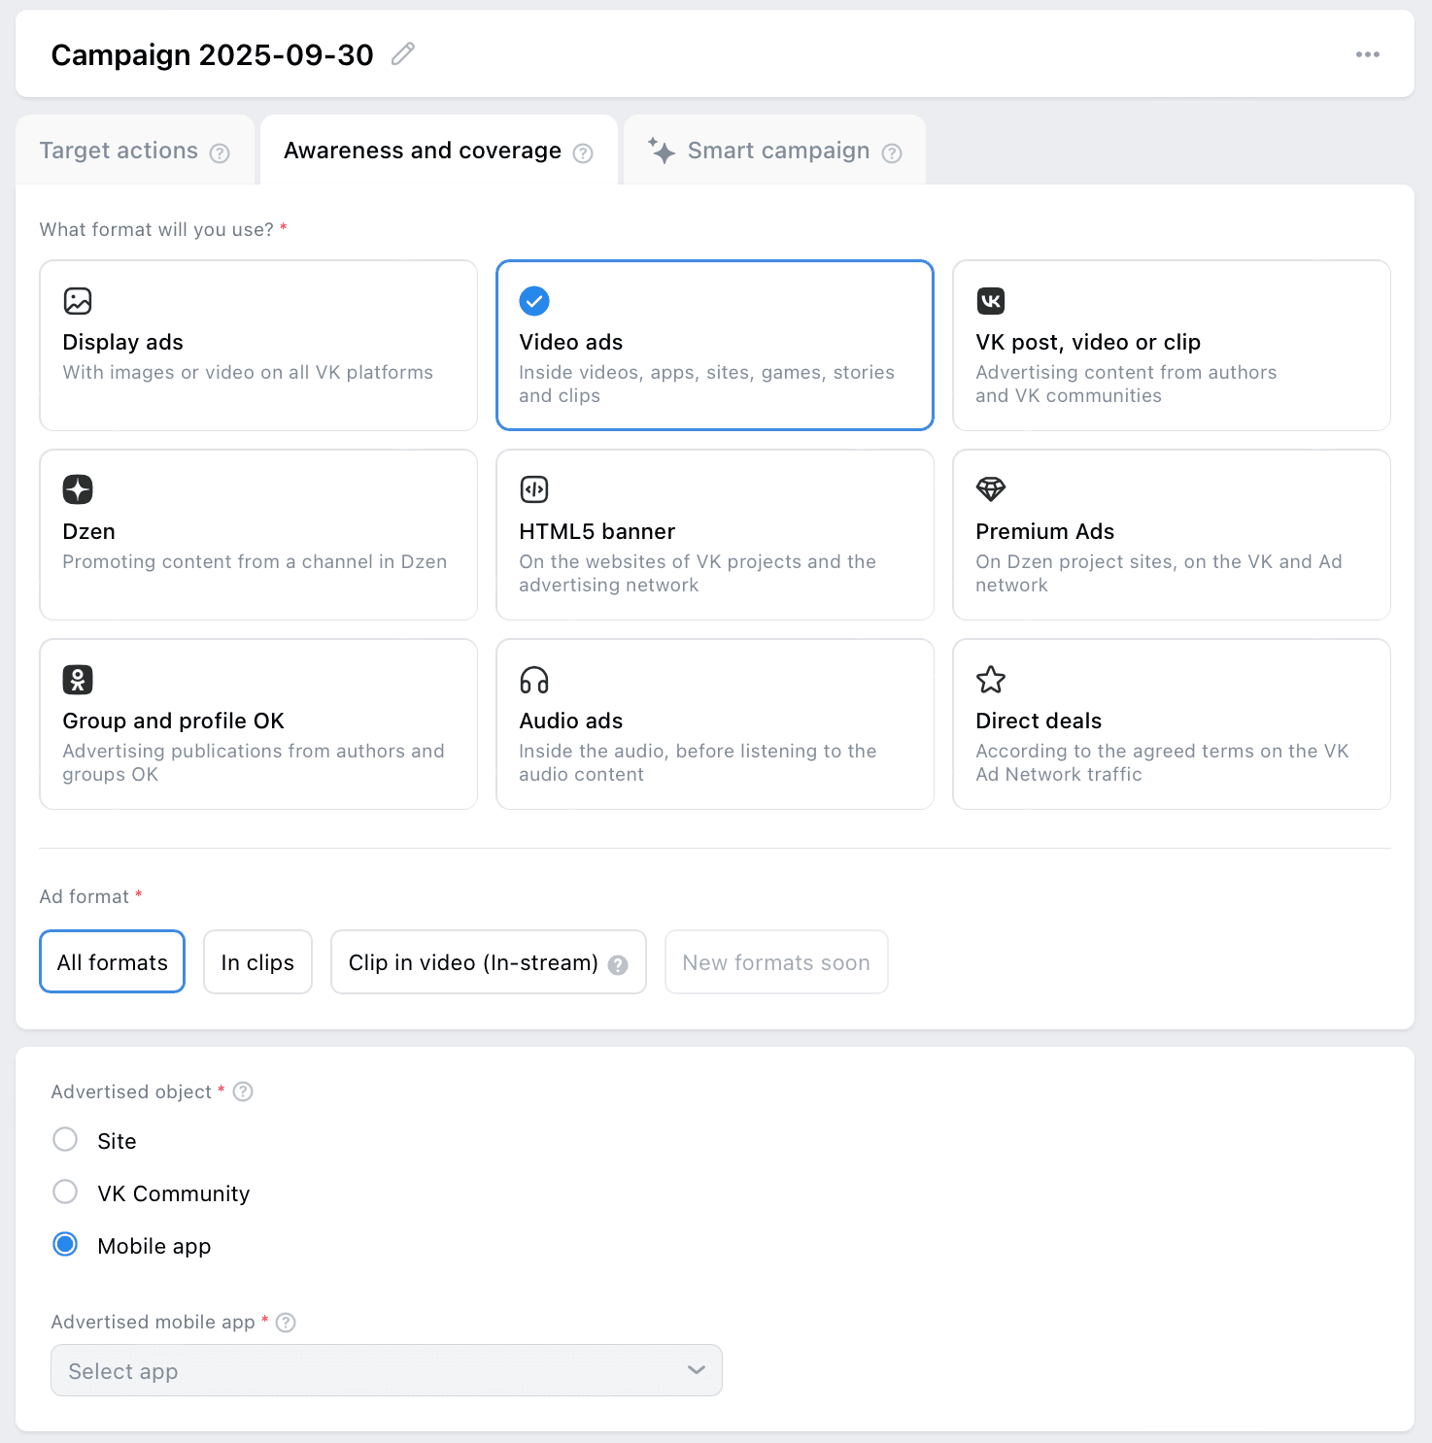Image resolution: width=1432 pixels, height=1443 pixels.
Task: Click the pencil icon to rename campaign
Action: tap(402, 54)
